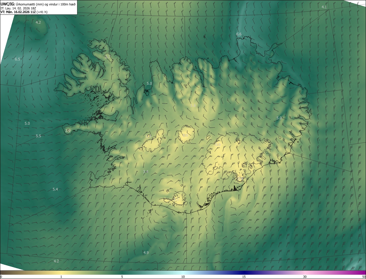Viewport: 366px width, 279px height.
Task: Click the color scale tick labeled 50
Action: pos(363,277)
